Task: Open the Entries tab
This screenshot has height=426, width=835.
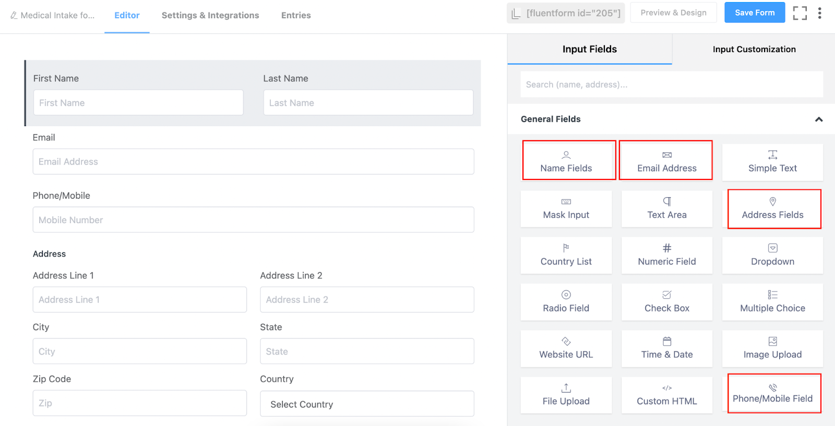Action: (x=296, y=16)
